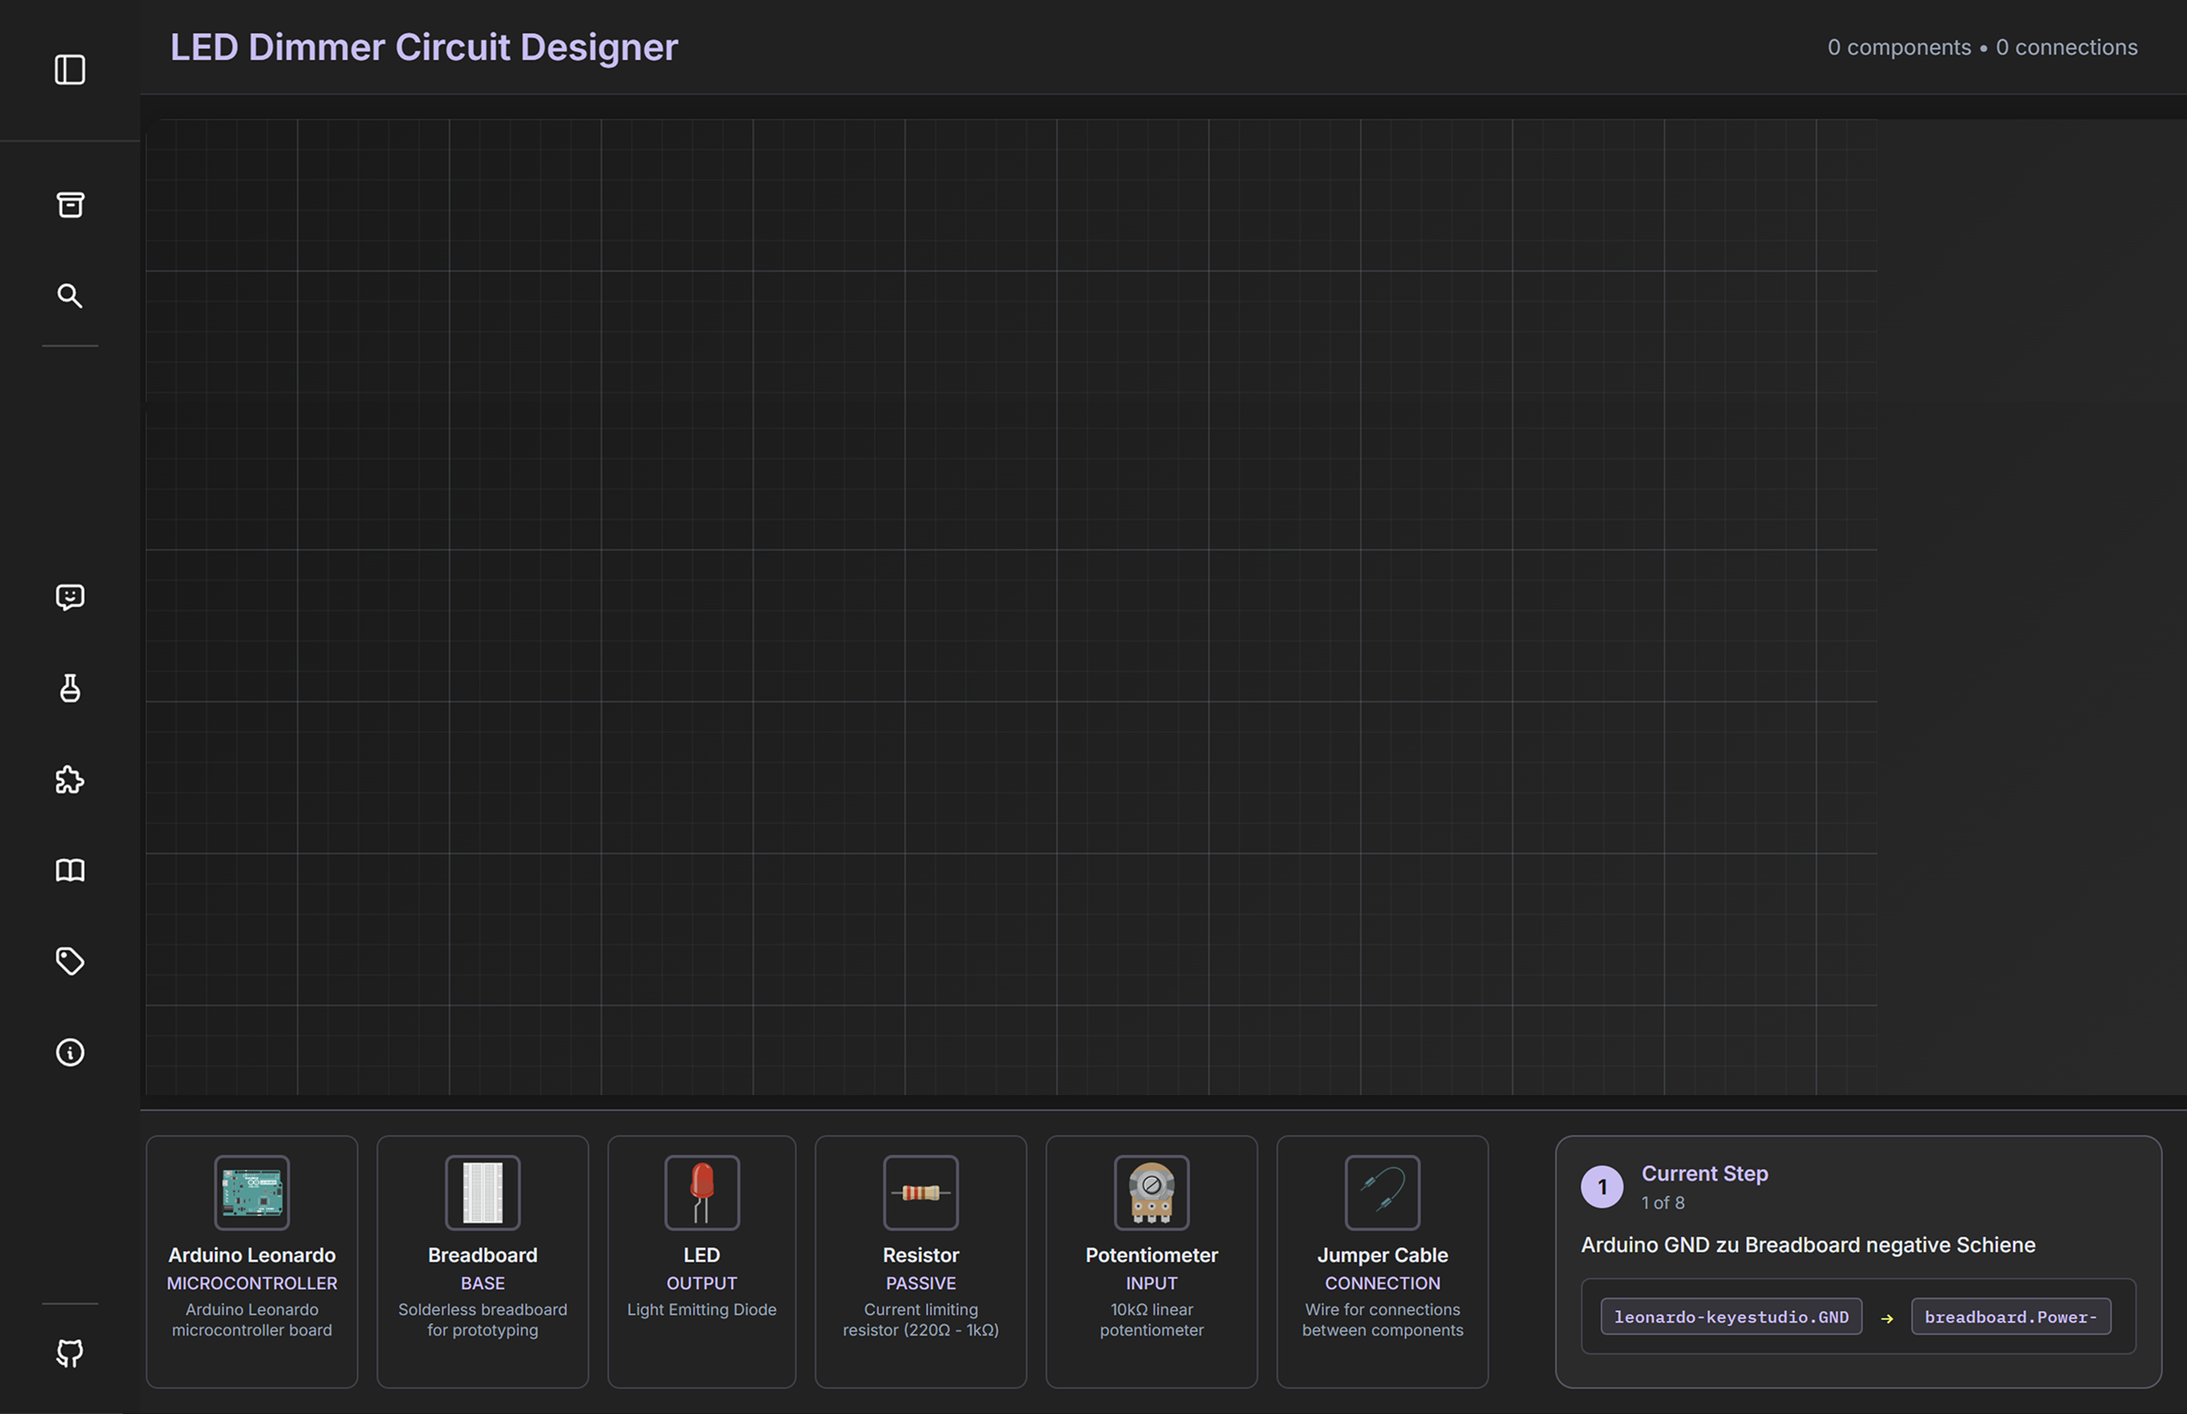Screen dimensions: 2187x1414
Task: Open the search magnifier in sidebar
Action: click(70, 296)
